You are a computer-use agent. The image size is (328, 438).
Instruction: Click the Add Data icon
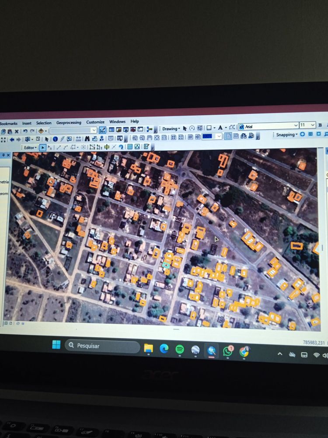point(41,131)
